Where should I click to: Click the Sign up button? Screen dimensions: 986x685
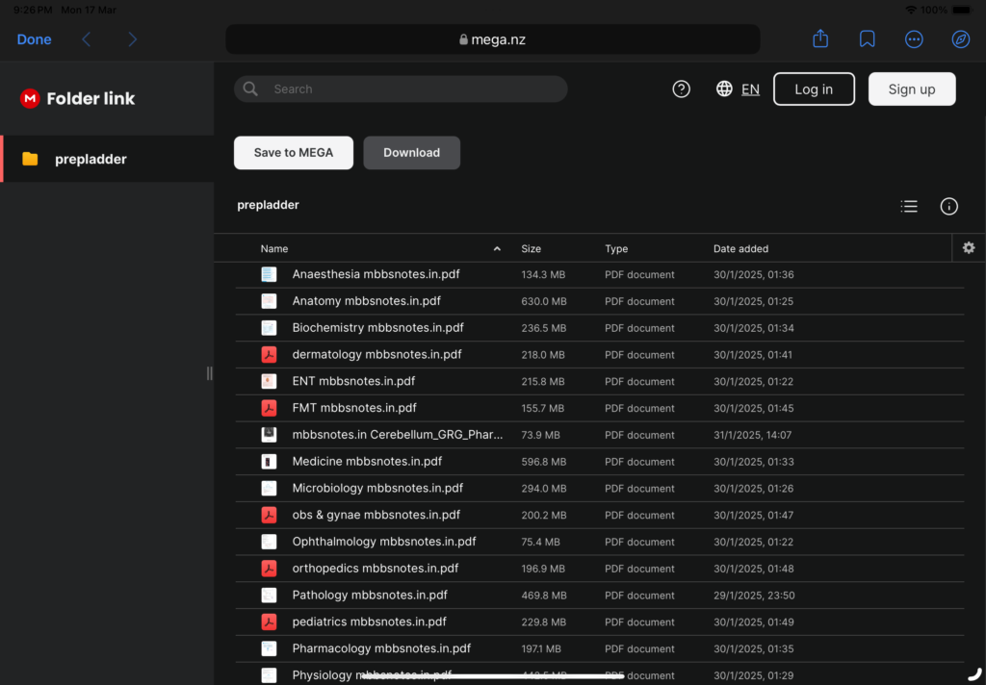(x=912, y=89)
